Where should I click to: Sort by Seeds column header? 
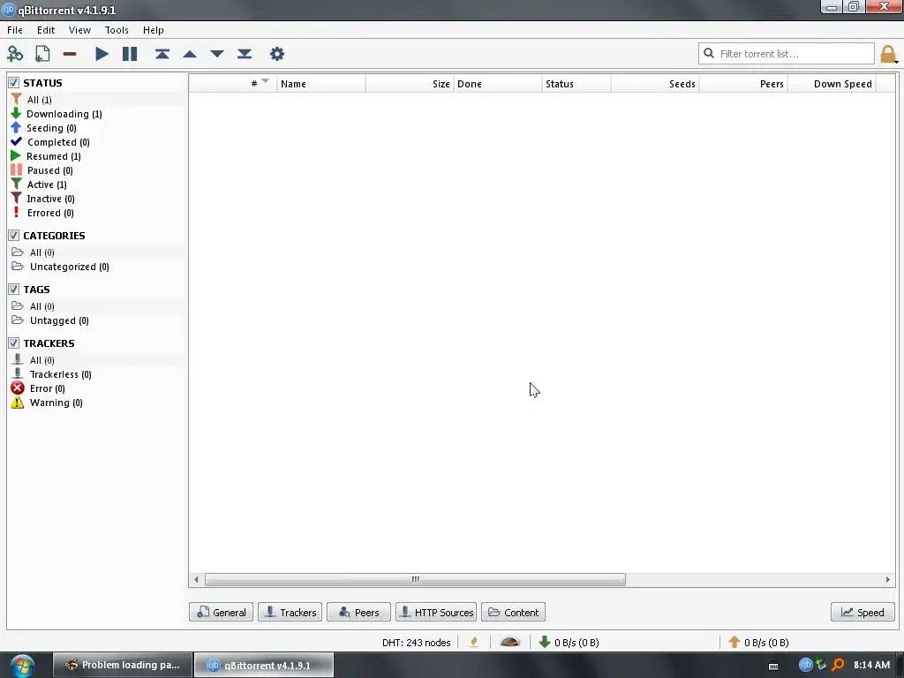tap(655, 84)
